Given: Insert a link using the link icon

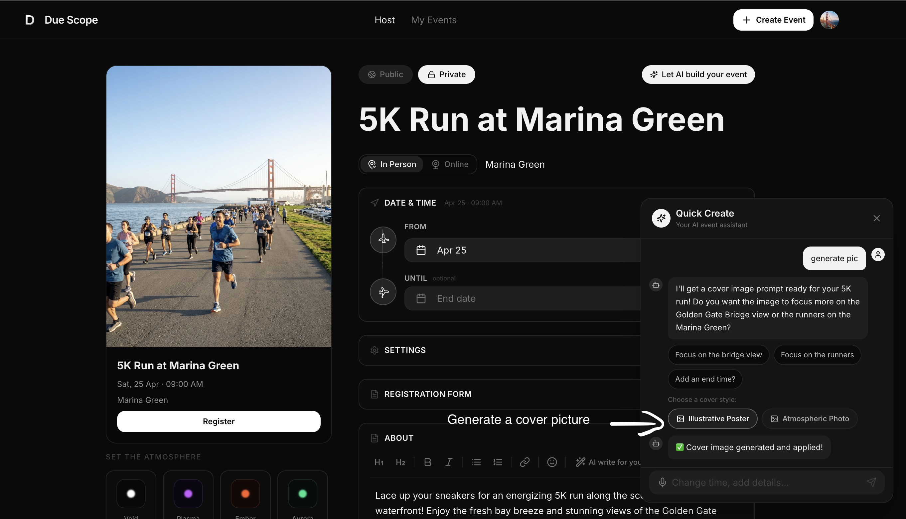Looking at the screenshot, I should 525,462.
